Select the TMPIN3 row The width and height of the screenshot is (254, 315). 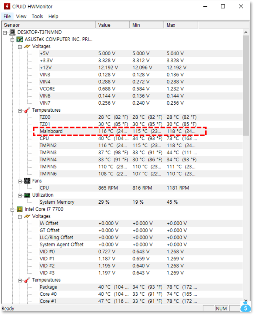(x=141, y=153)
